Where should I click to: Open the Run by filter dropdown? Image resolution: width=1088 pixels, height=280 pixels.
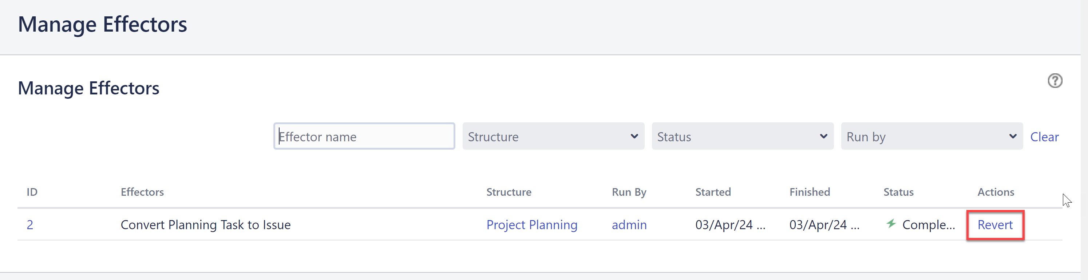click(931, 136)
